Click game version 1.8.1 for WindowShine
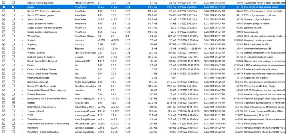 127,36
